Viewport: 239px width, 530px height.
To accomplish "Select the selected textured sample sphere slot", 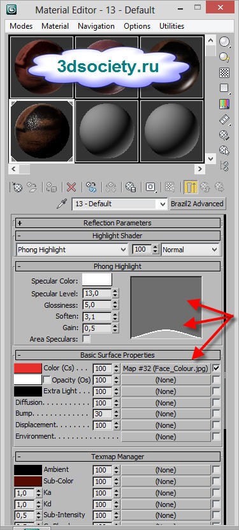I will 42,131.
